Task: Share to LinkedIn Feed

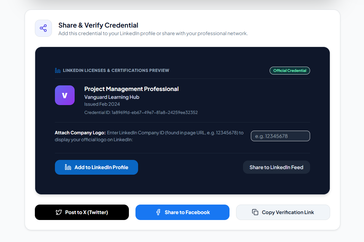Action: click(x=277, y=167)
